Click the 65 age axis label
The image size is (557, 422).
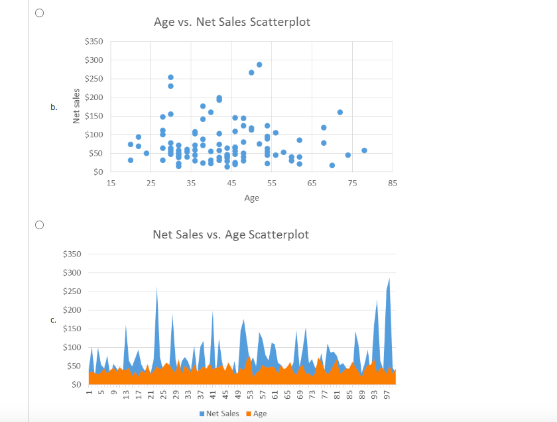[312, 183]
